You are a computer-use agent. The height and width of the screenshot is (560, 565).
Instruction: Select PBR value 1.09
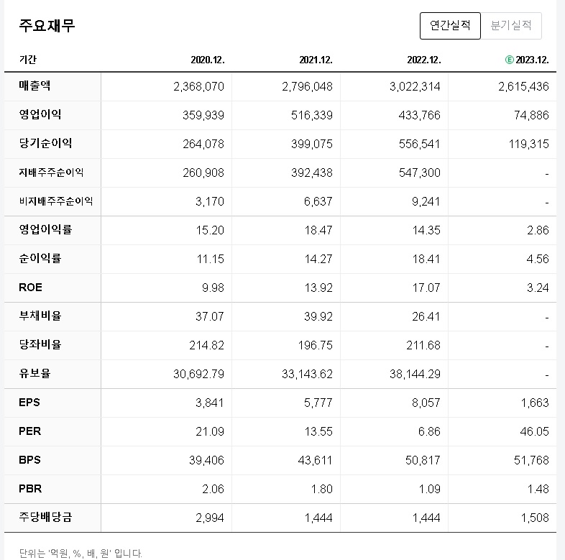430,490
